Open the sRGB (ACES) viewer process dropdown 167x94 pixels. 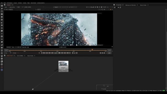pos(34,7)
